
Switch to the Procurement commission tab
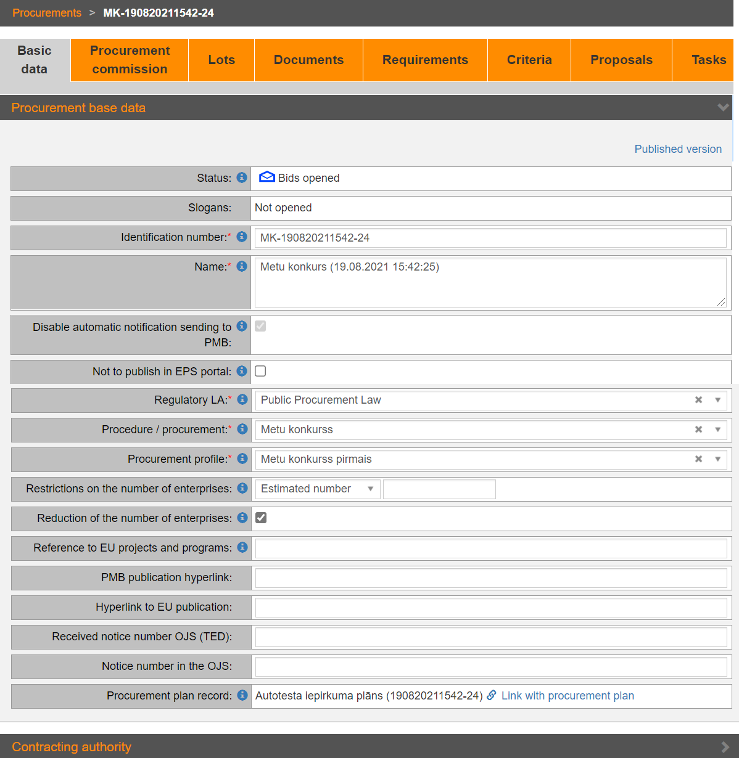[130, 60]
